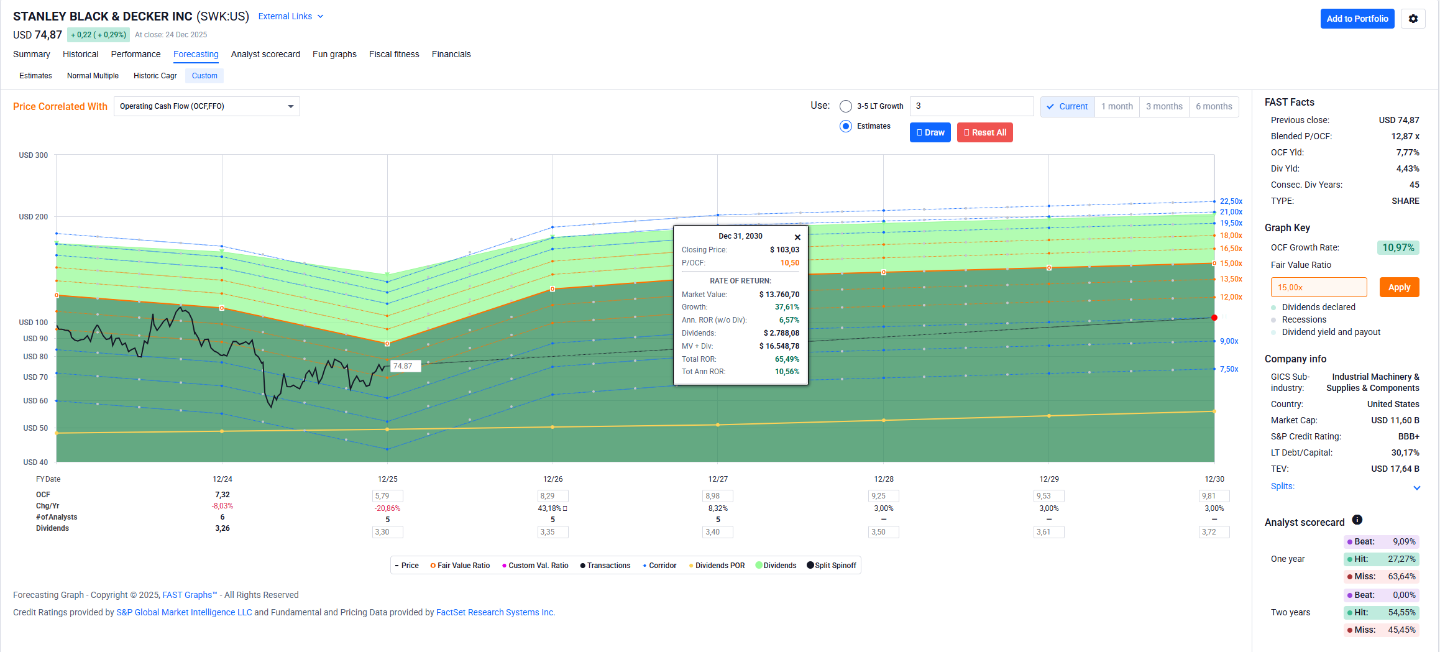Expand the External Links dropdown
Viewport: 1440px width, 652px height.
tap(290, 16)
